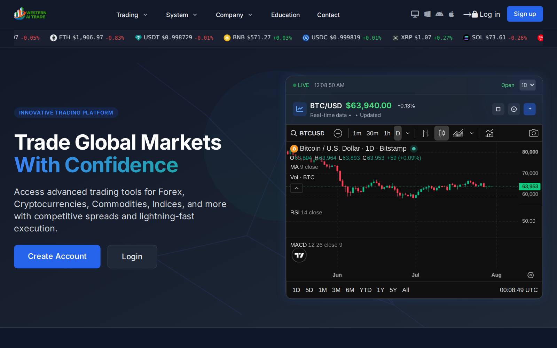Open the 1D timeframe dropdown
This screenshot has height=348, width=557.
coord(527,85)
